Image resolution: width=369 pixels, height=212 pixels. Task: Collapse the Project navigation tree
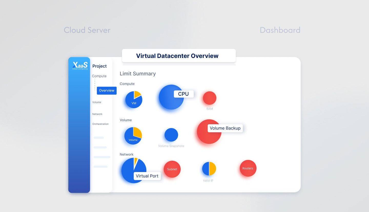(99, 66)
